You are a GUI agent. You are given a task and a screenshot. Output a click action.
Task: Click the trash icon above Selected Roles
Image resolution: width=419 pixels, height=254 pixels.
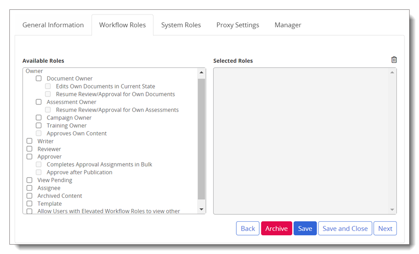pyautogui.click(x=394, y=60)
